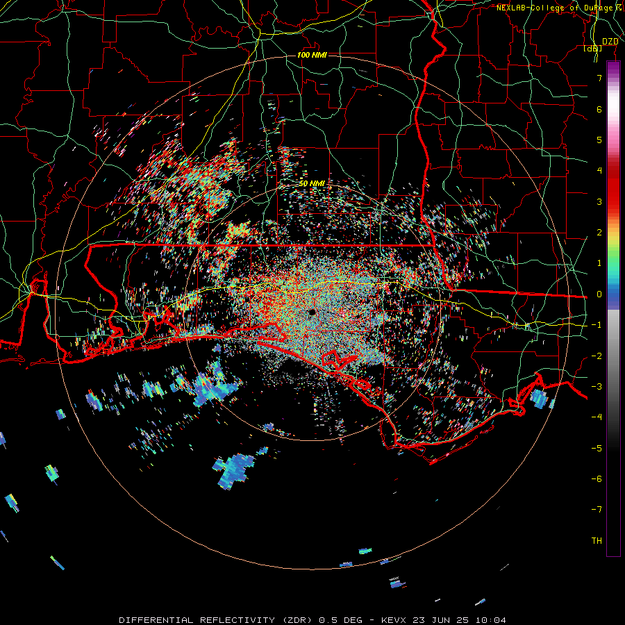The image size is (625, 625).
Task: Select the -6 value on the dB scale
Action: point(597,479)
